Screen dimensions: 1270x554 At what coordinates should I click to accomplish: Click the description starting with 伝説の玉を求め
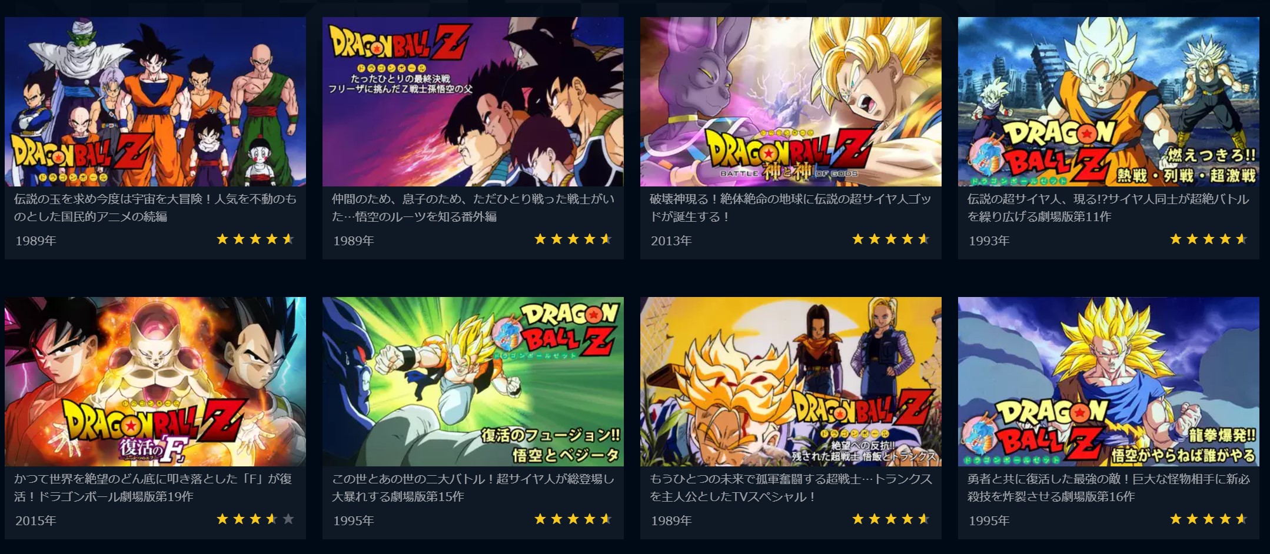pos(155,208)
